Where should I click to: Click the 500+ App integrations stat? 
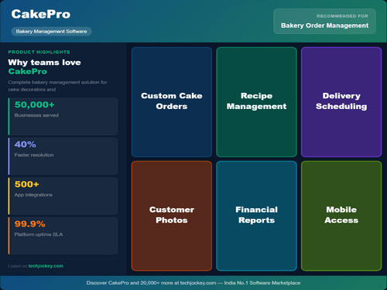click(63, 196)
